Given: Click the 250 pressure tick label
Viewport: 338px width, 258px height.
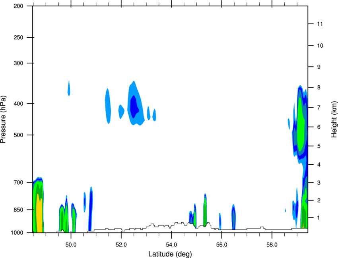Looking at the screenshot, I should pos(18,37).
